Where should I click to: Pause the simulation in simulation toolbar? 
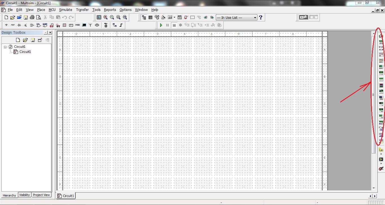pyautogui.click(x=168, y=25)
